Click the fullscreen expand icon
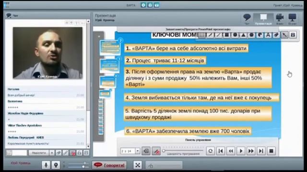The image size is (307, 172). (x=138, y=165)
